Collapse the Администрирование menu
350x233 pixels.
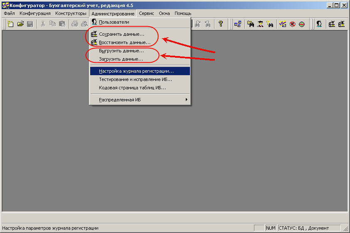(113, 13)
